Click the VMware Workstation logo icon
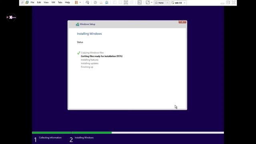This screenshot has width=256, height=144. point(27,2)
